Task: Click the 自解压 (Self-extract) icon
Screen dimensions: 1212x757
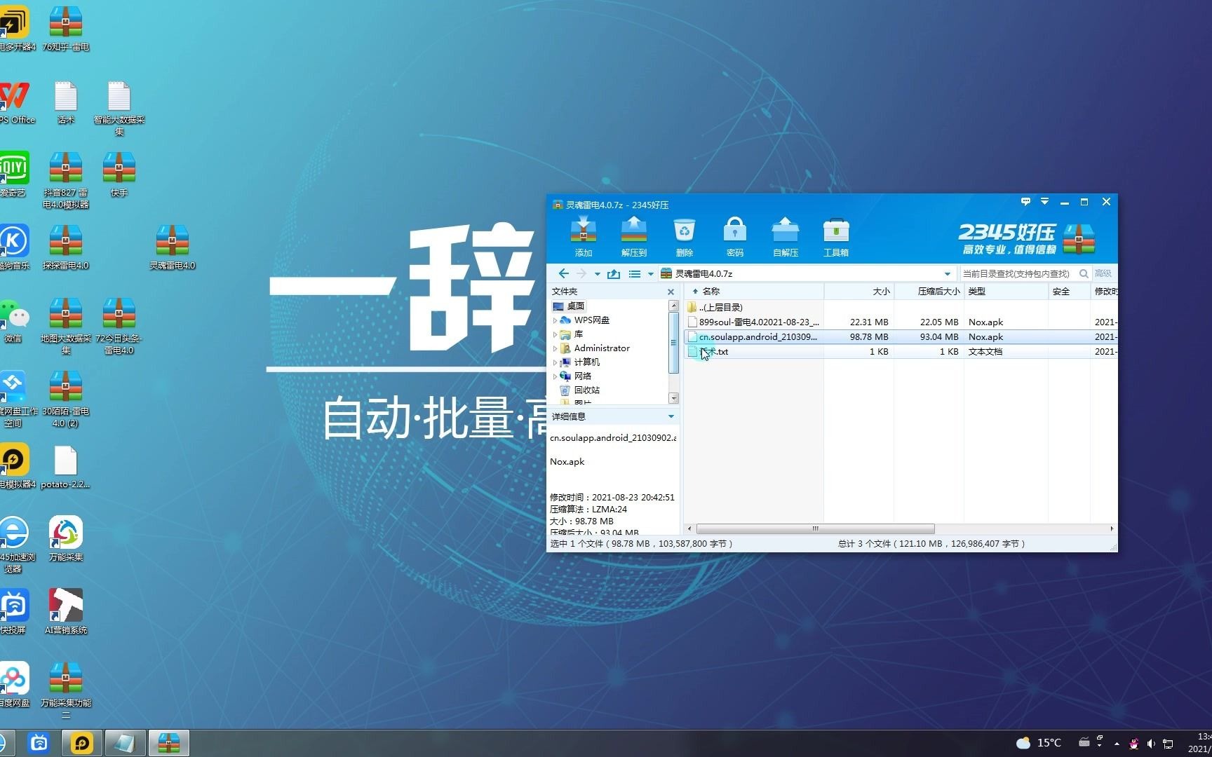Action: click(x=786, y=237)
